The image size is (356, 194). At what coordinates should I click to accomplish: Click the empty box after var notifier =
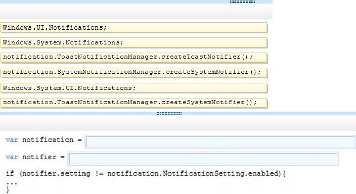pyautogui.click(x=203, y=159)
